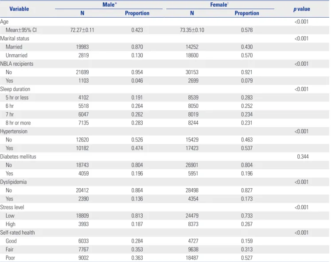The width and height of the screenshot is (331, 262).
Task: Select the Female group header
Action: pos(219,4)
